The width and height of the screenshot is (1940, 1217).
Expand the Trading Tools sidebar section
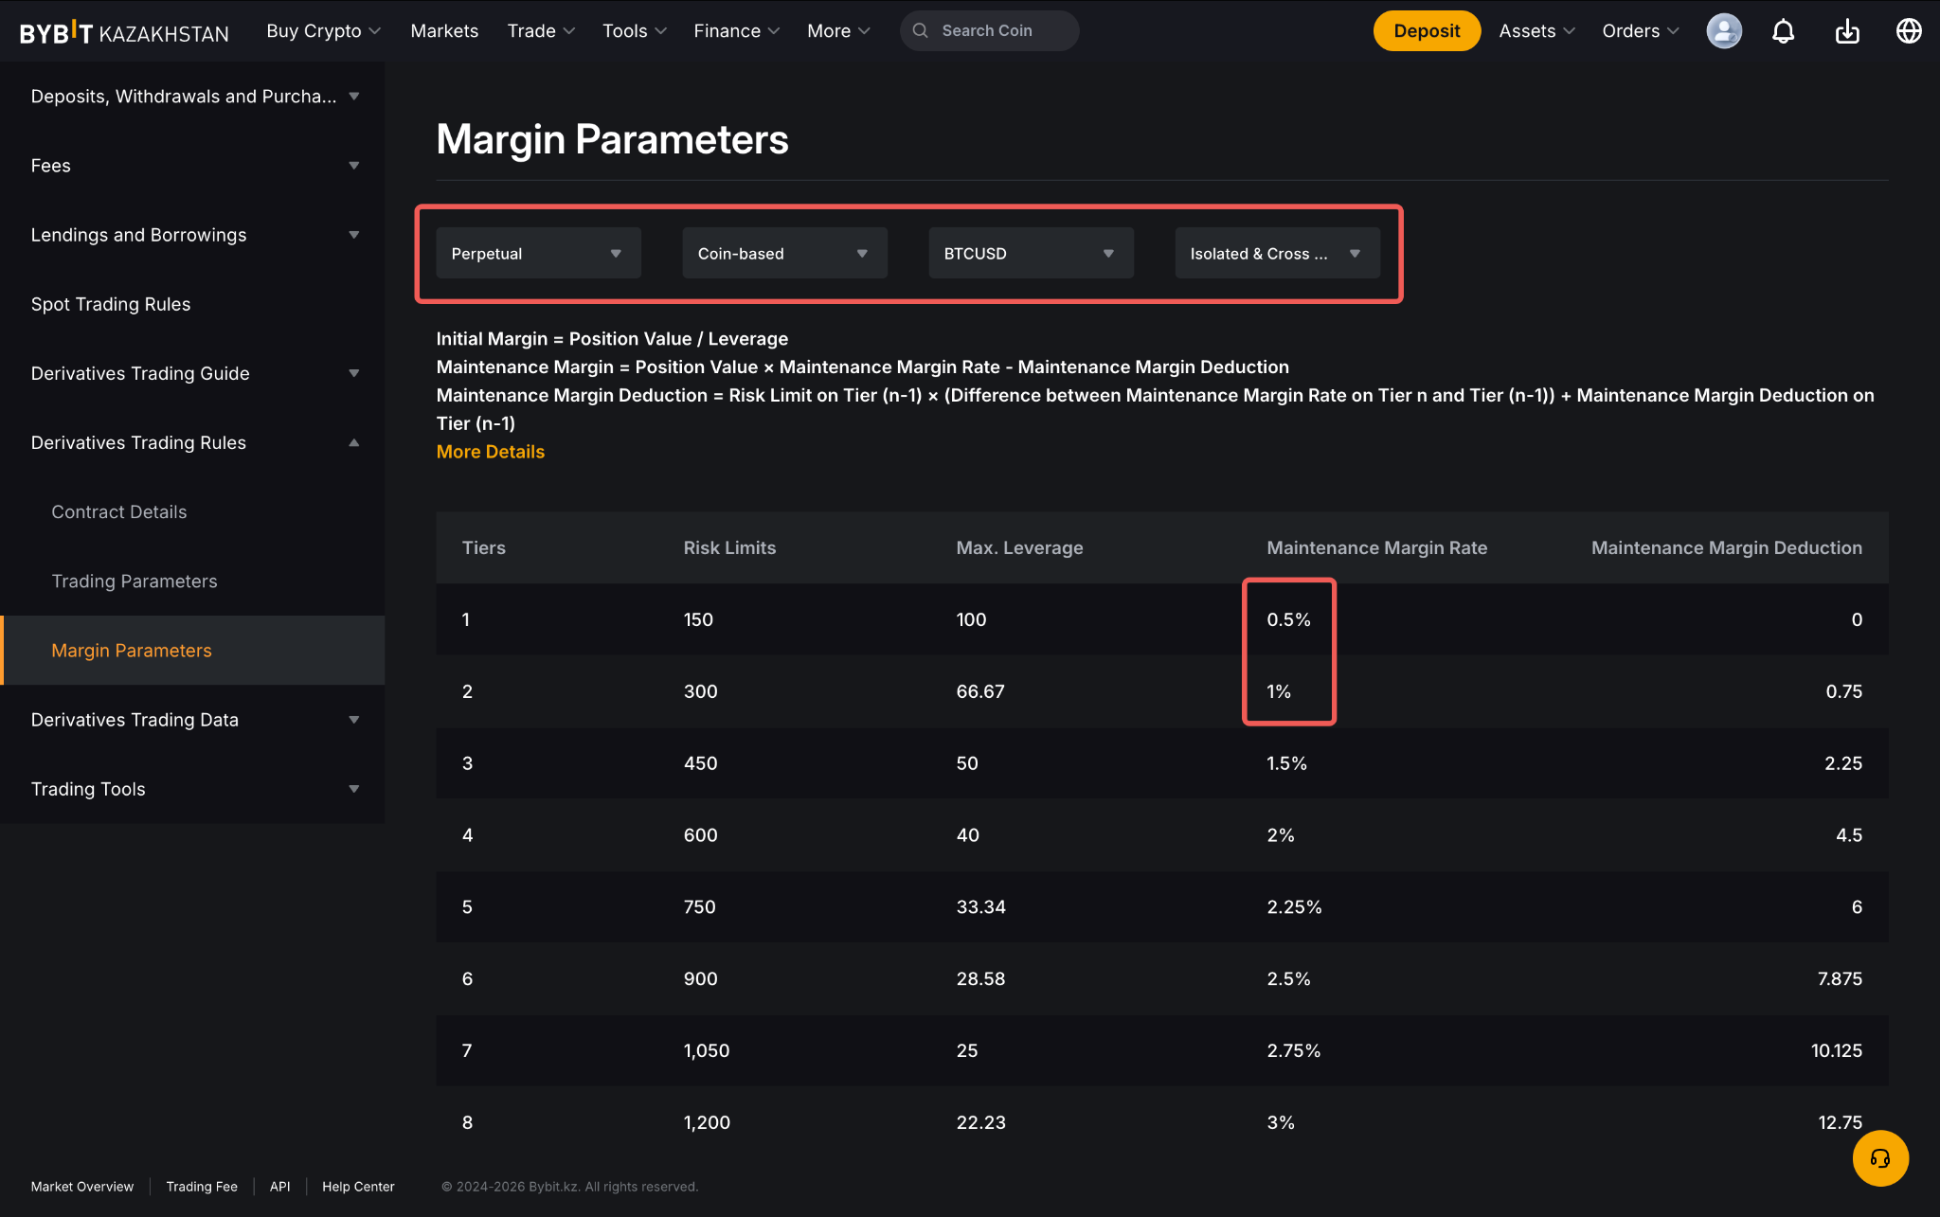click(x=193, y=789)
